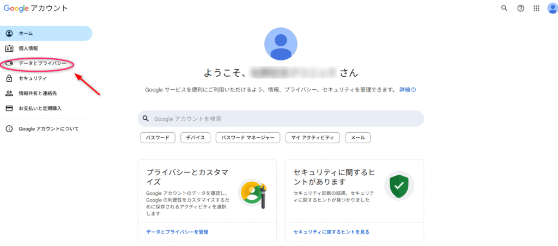
Task: Click the セキュリティ lock icon
Action: pos(9,78)
